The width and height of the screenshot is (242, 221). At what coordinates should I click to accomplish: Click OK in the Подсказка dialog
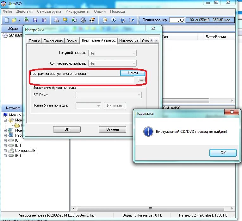pyautogui.click(x=223, y=153)
